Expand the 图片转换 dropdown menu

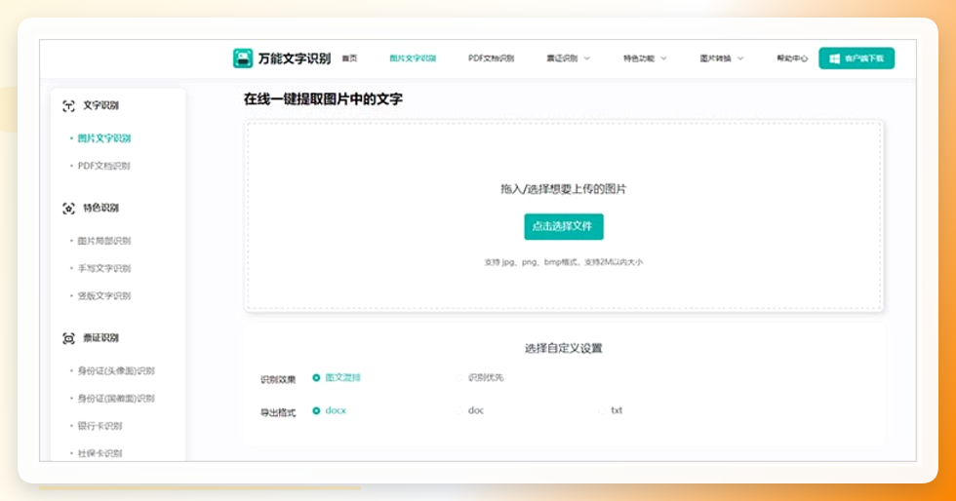coord(722,58)
